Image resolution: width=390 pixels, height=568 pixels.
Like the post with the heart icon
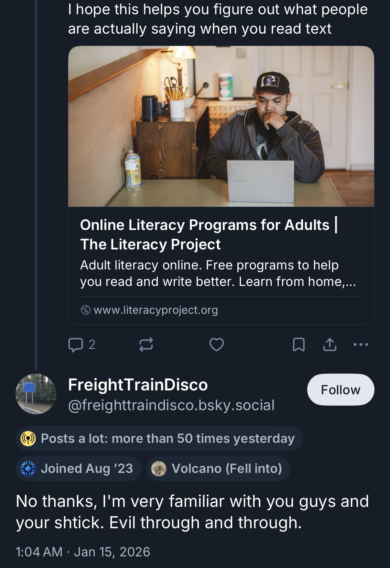[x=216, y=344]
